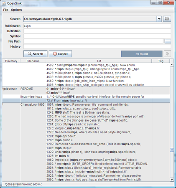
Task: Select hit line 4599 config/mips/tm-mips.h
Action: [x=91, y=65]
